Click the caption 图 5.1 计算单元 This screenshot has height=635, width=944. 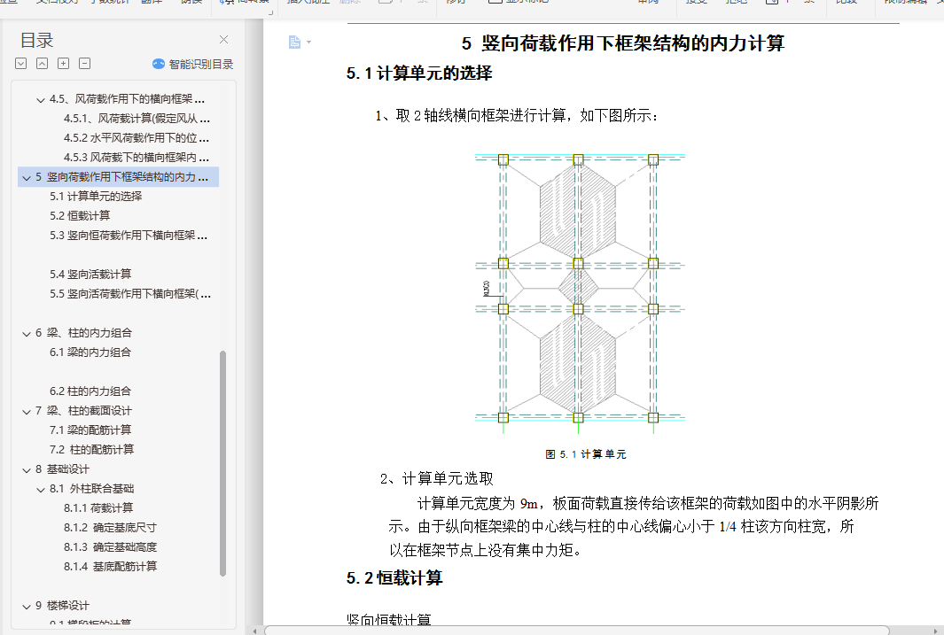(x=586, y=454)
